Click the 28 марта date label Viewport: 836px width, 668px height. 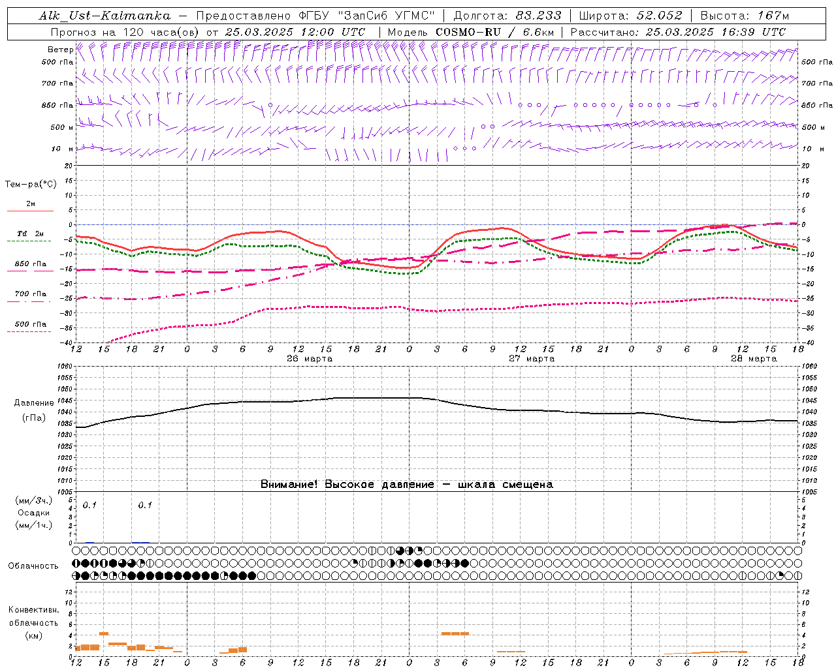point(754,359)
